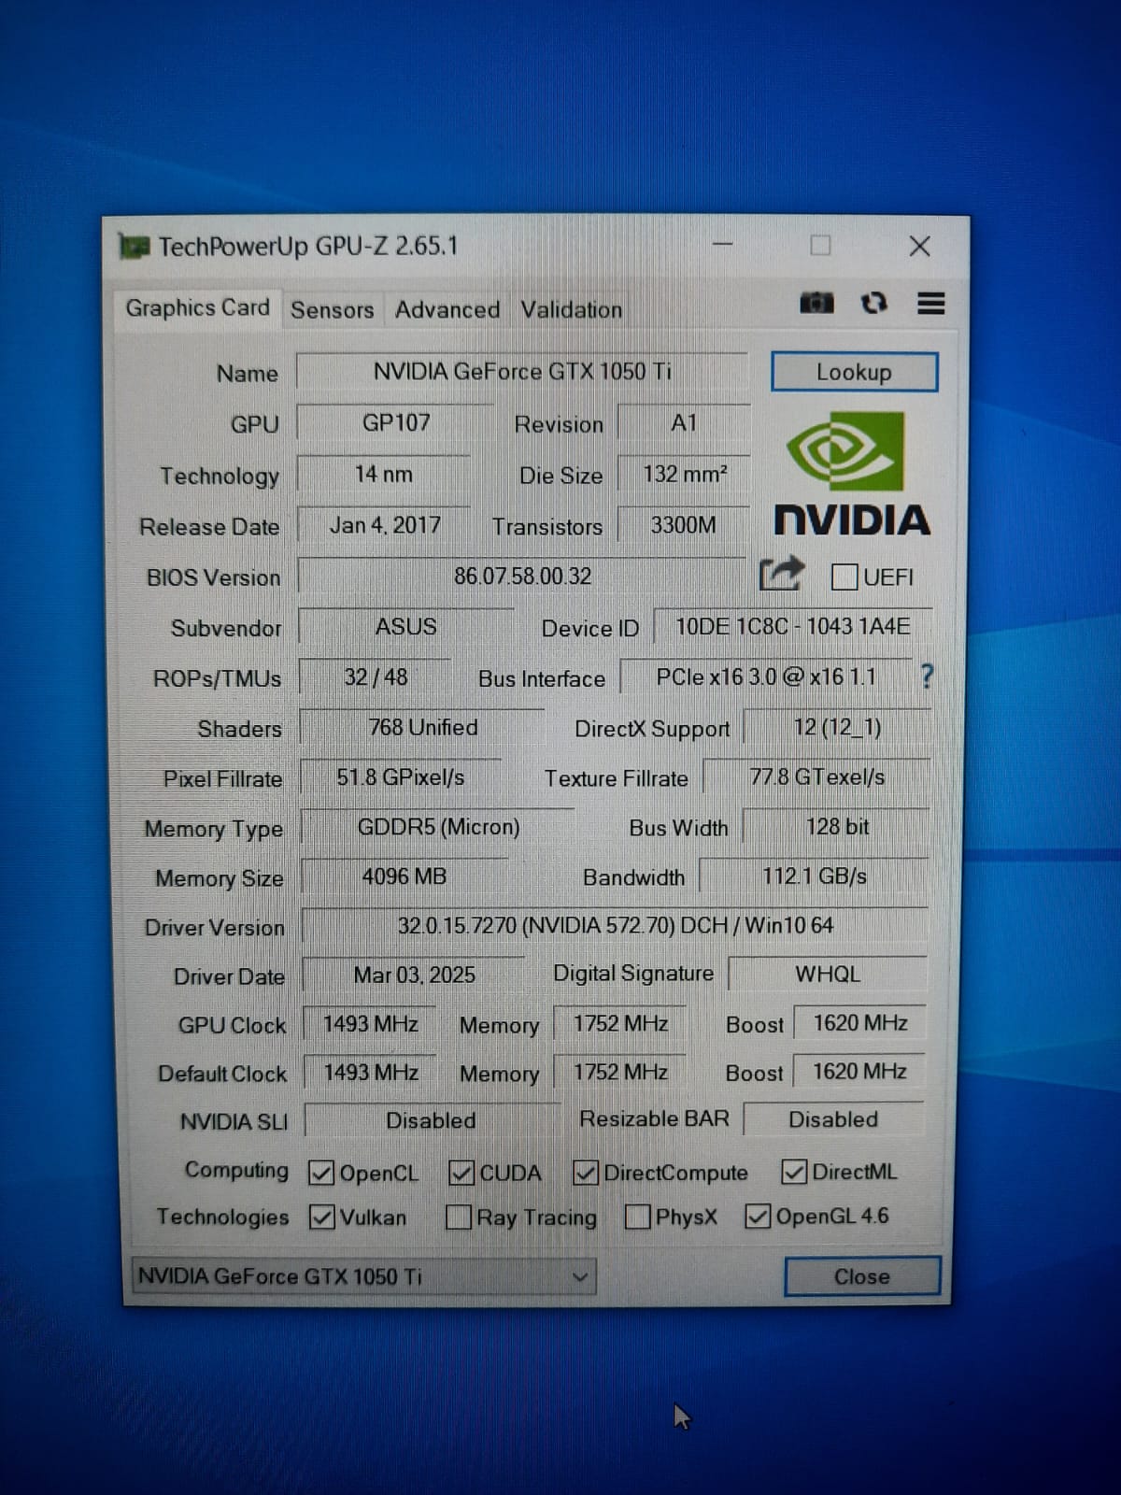
Task: Click the bus interface question mark
Action: point(927,676)
